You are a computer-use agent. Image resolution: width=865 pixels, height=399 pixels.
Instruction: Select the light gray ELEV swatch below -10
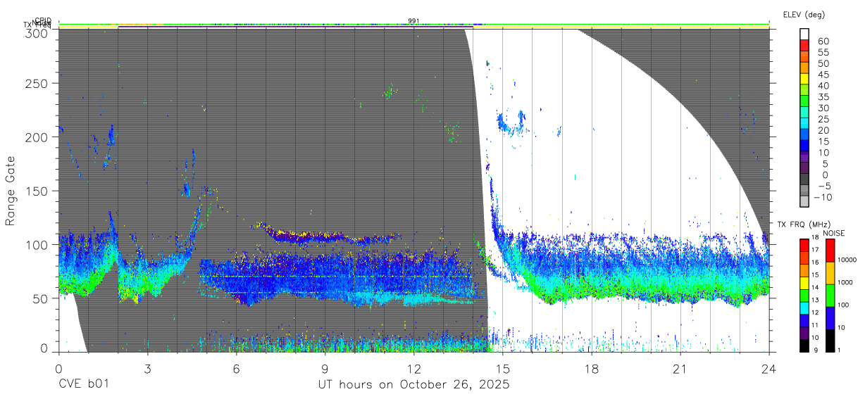pos(804,202)
